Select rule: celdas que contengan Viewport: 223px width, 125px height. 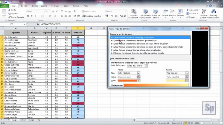click(x=150, y=41)
